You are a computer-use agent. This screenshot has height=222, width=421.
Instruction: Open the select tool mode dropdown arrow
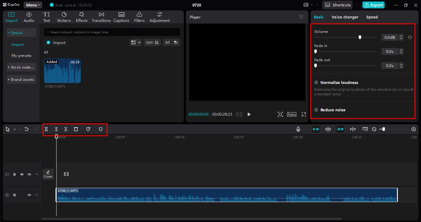point(15,130)
